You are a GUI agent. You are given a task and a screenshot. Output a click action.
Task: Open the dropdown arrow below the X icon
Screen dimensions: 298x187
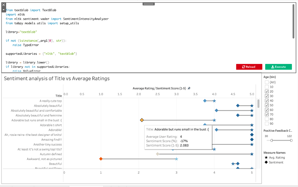[x=4, y=10]
